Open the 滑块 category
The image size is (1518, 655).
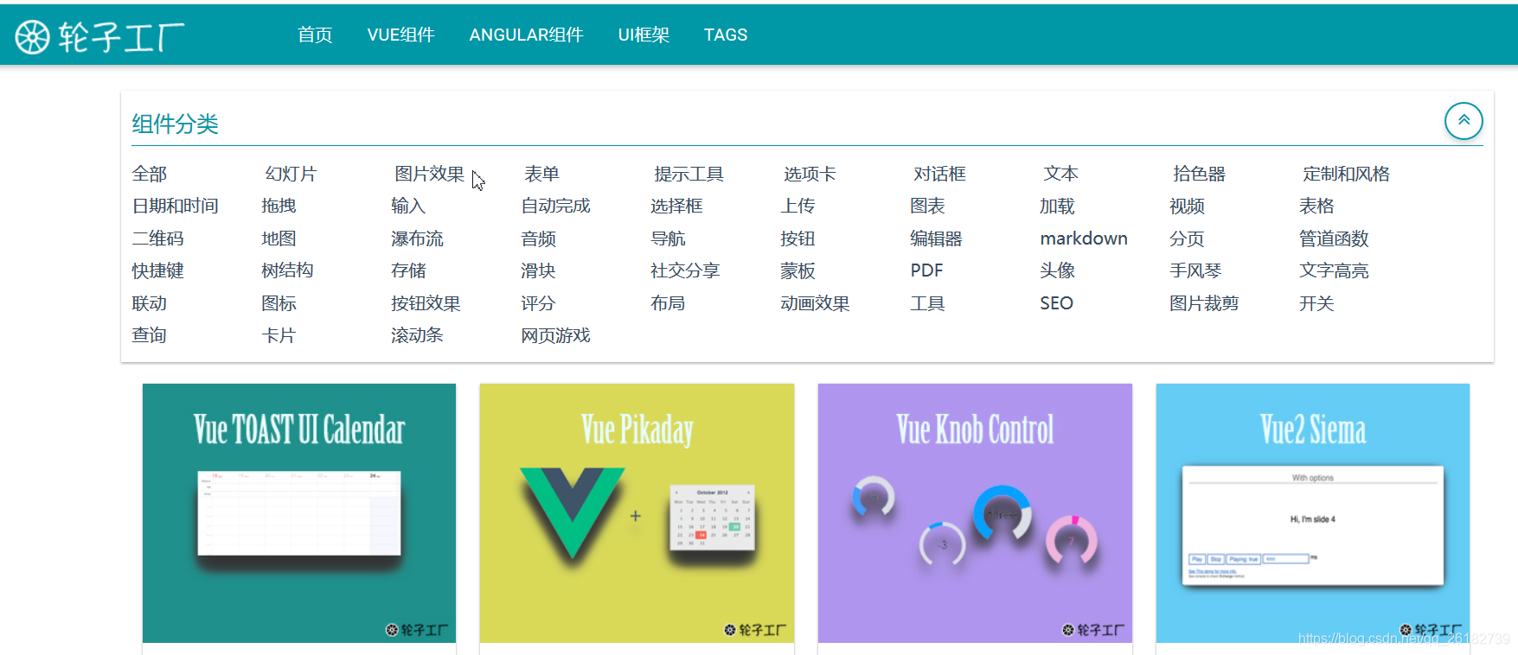[538, 270]
